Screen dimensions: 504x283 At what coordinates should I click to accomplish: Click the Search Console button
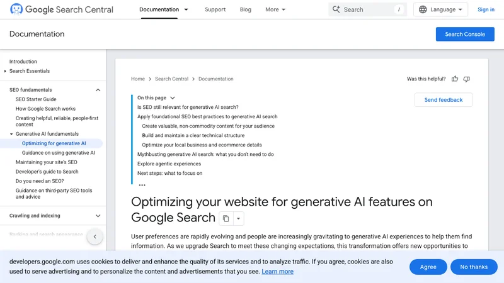[465, 35]
